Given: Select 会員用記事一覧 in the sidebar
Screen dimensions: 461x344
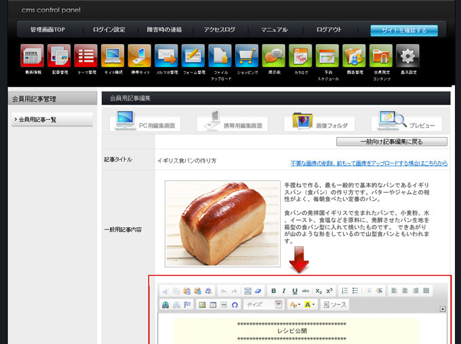Looking at the screenshot, I should coord(52,119).
